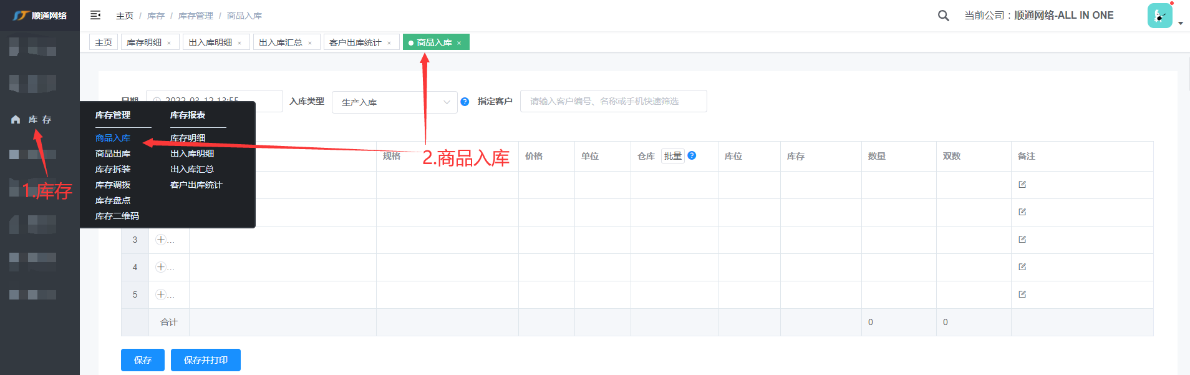The width and height of the screenshot is (1190, 375).
Task: Click the plus icon in row 4
Action: [x=161, y=267]
